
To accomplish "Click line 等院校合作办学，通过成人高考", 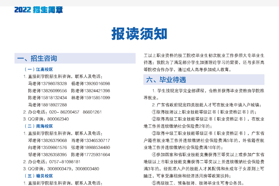I will [x=188, y=69].
